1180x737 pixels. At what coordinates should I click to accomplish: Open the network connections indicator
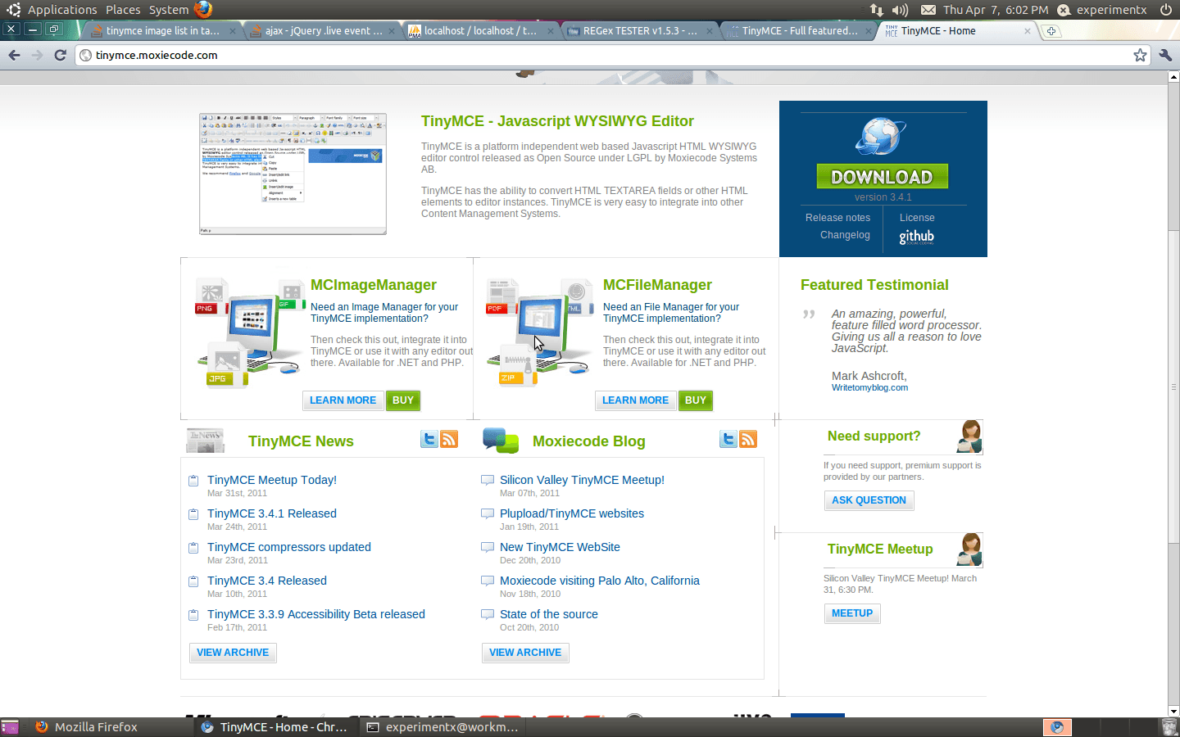(x=876, y=10)
